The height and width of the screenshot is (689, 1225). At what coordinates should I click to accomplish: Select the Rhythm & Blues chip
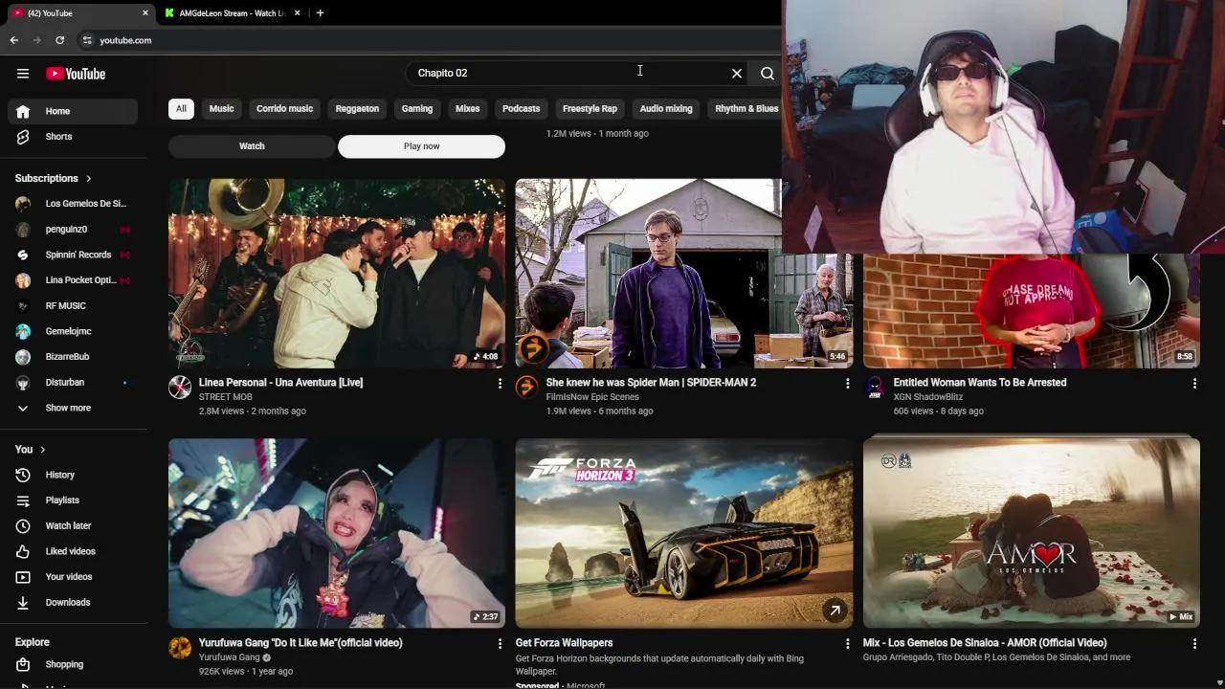click(746, 108)
